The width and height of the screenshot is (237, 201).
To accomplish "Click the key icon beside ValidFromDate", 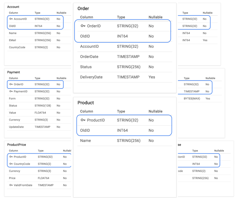I will coord(11,185).
